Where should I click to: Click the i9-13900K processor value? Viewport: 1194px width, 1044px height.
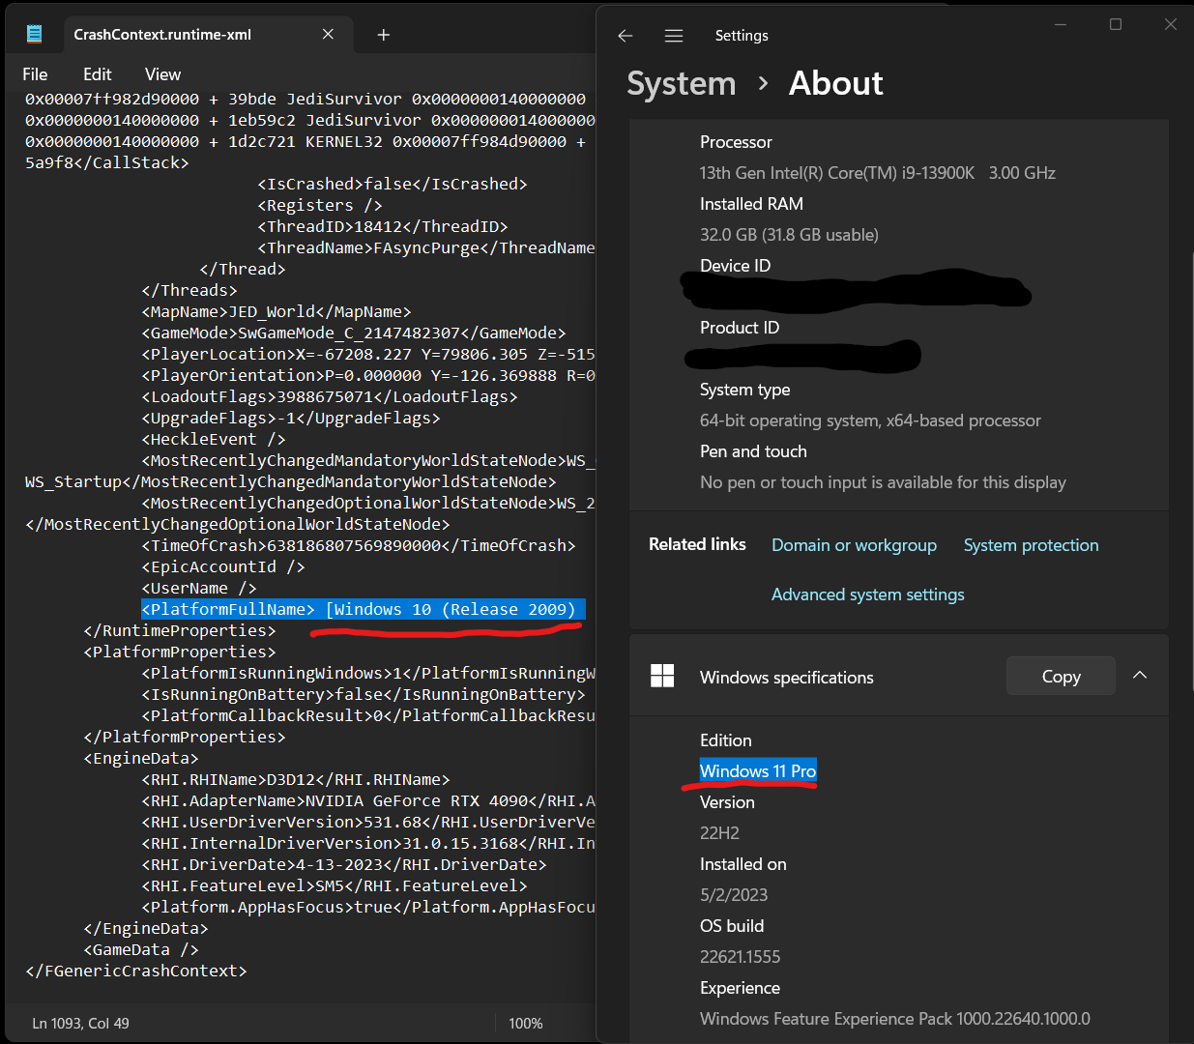click(878, 172)
